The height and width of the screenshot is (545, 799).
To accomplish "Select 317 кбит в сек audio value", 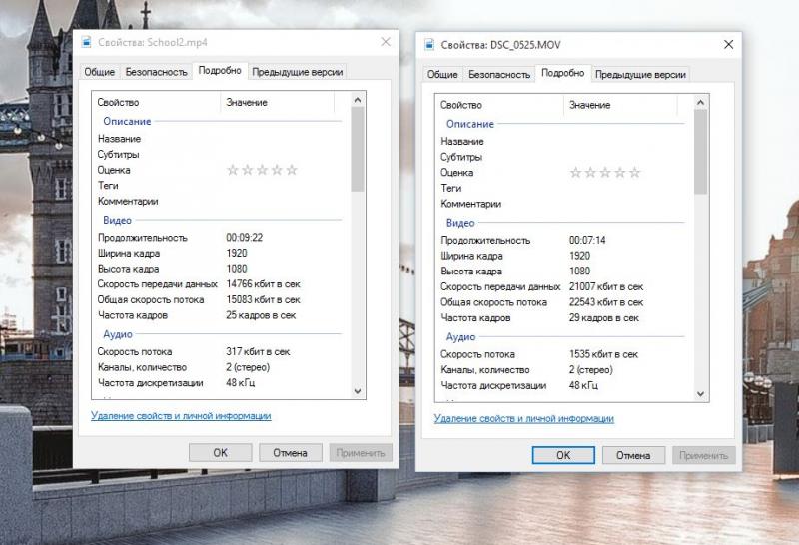I will pos(258,352).
